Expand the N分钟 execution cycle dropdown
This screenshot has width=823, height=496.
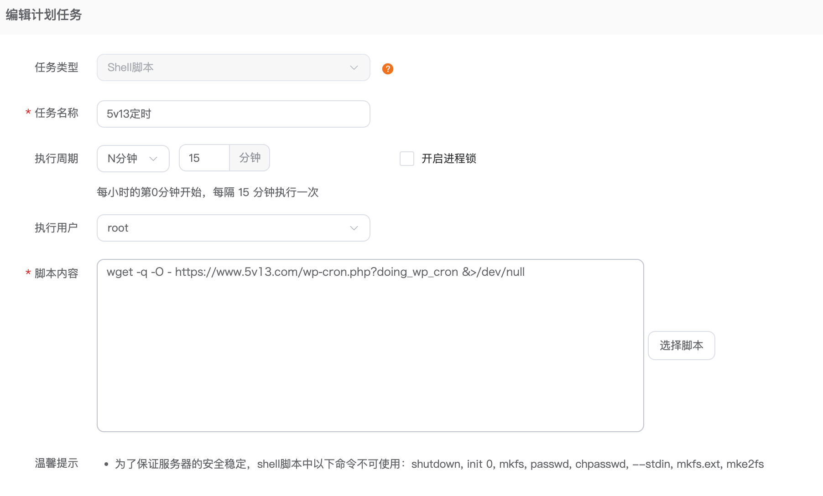132,159
